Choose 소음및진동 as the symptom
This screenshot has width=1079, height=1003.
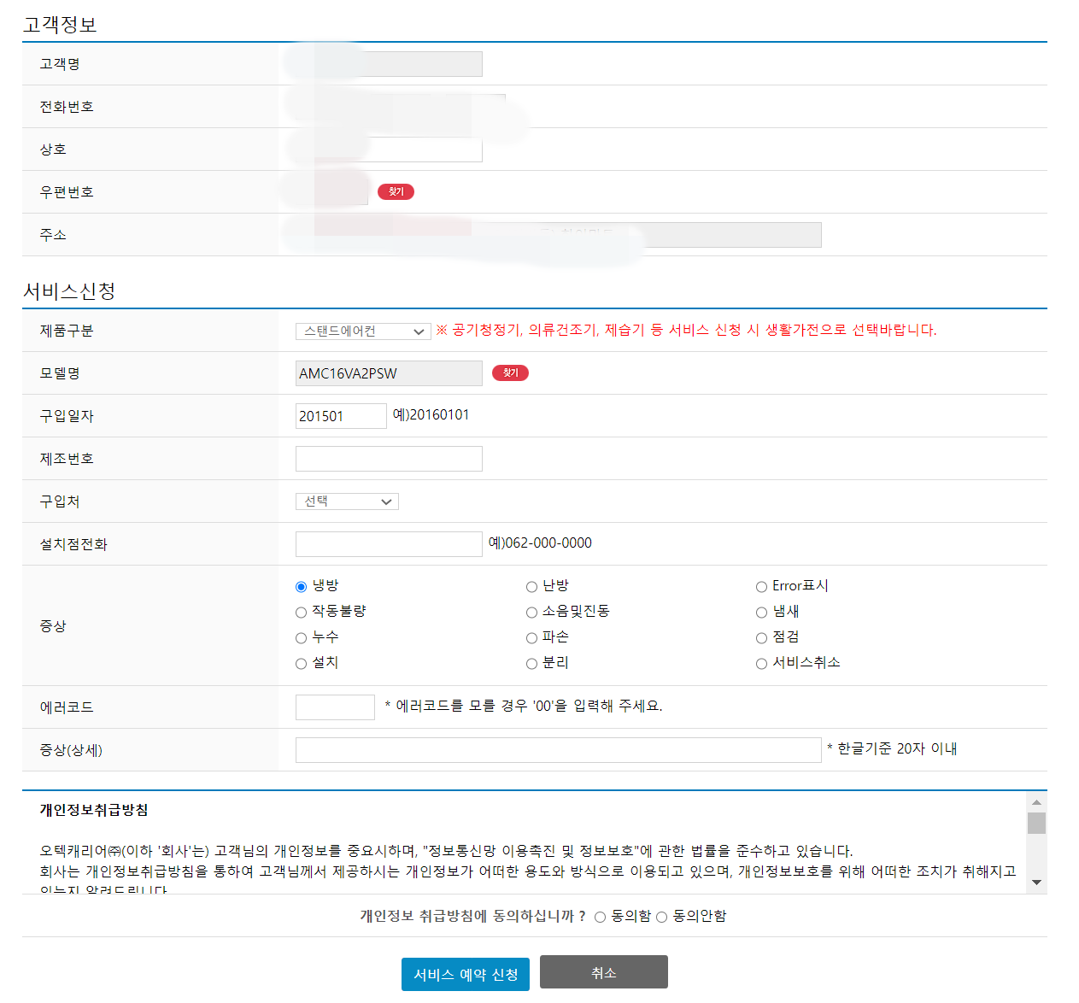click(531, 612)
